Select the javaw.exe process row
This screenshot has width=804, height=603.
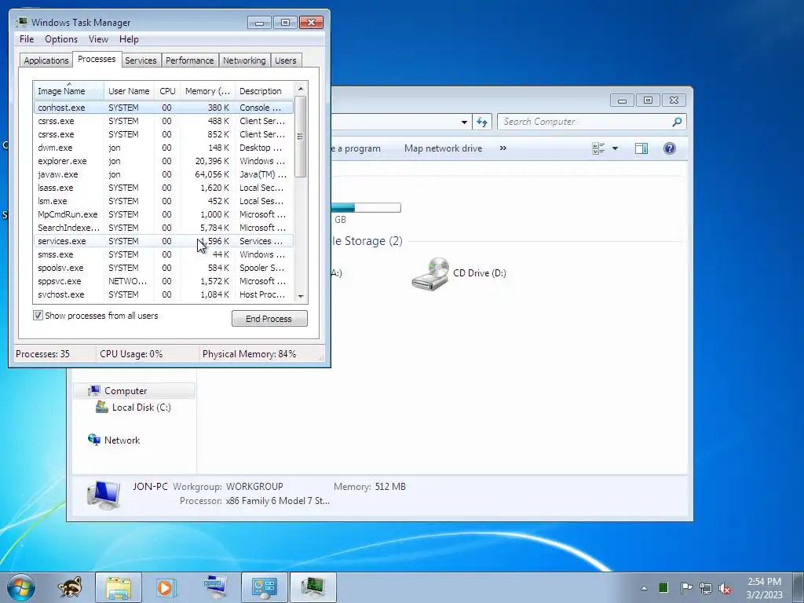163,174
